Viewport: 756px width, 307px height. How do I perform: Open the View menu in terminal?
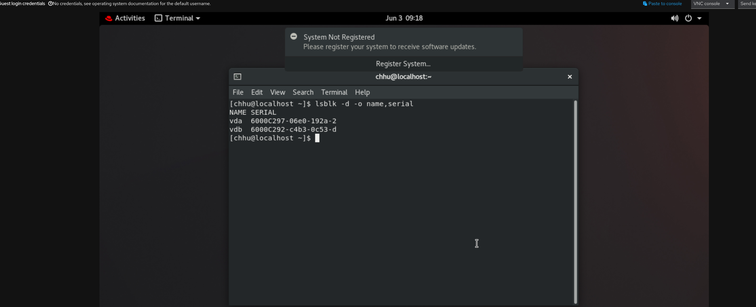pyautogui.click(x=277, y=92)
